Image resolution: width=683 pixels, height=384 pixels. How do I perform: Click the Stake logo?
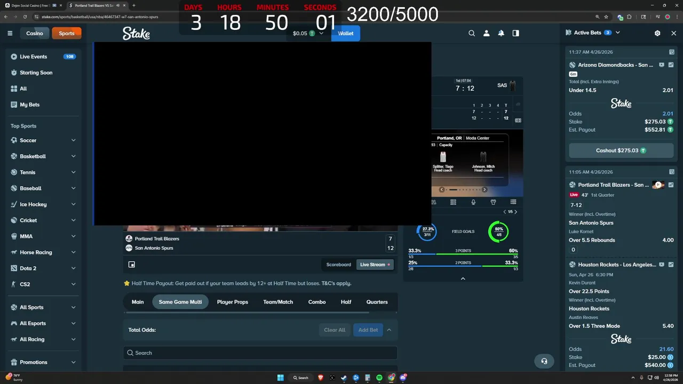136,33
